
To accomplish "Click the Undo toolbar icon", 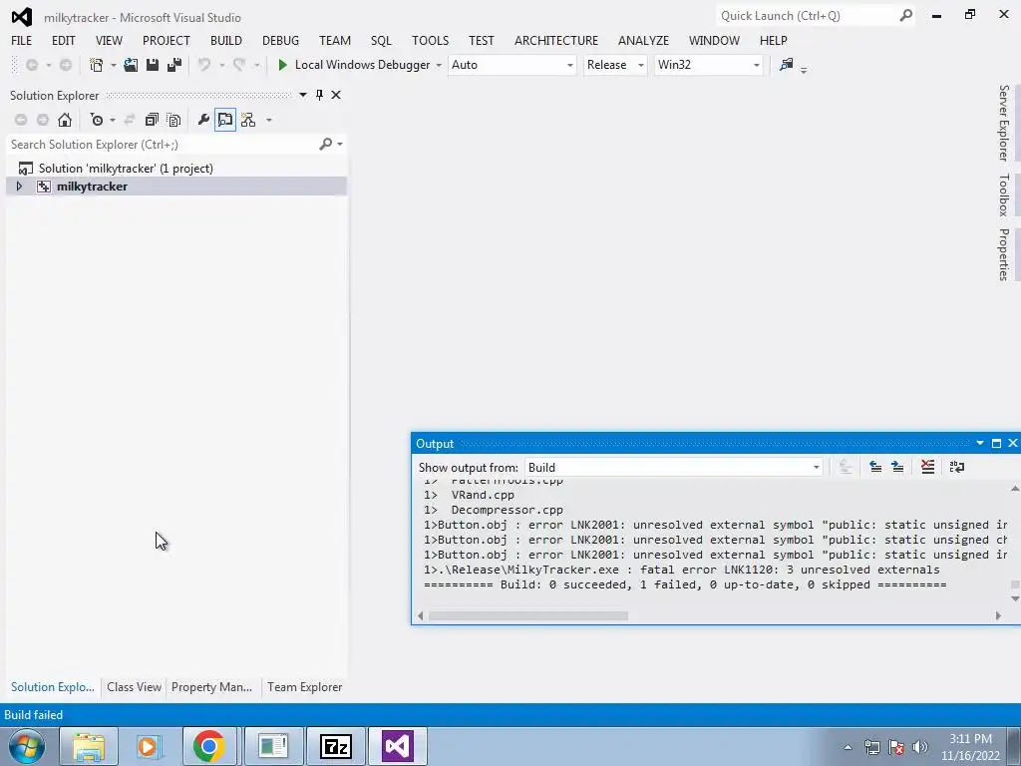I will pyautogui.click(x=204, y=65).
